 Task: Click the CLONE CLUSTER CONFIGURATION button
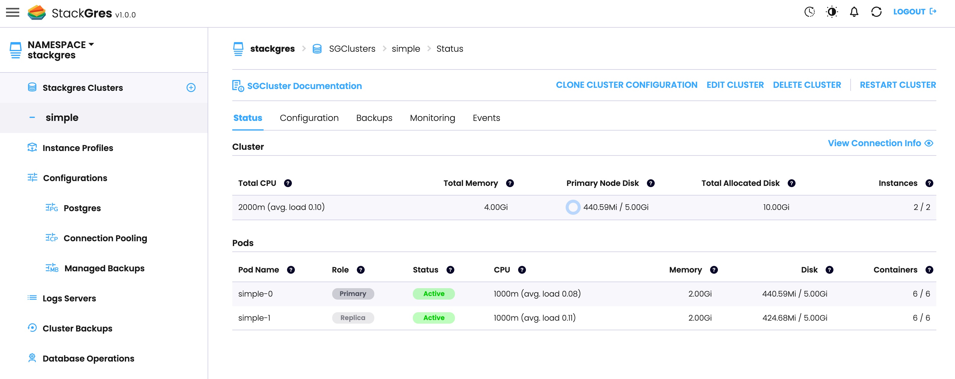(627, 85)
